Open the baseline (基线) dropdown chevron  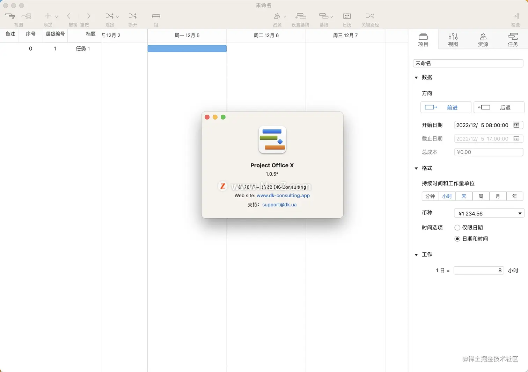(x=332, y=17)
